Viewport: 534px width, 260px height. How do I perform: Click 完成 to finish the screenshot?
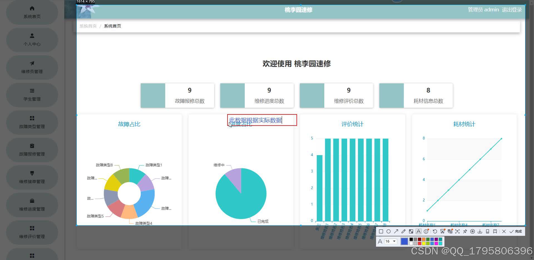(x=516, y=231)
